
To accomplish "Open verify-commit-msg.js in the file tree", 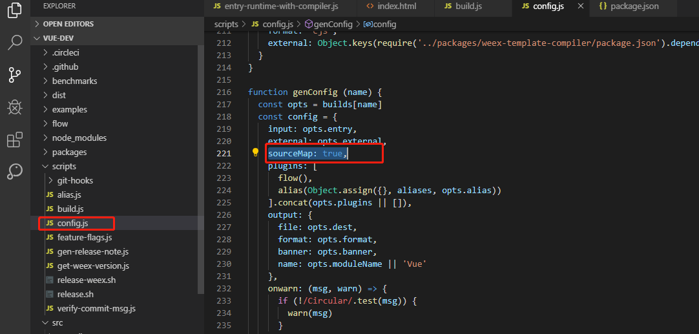I will click(96, 309).
